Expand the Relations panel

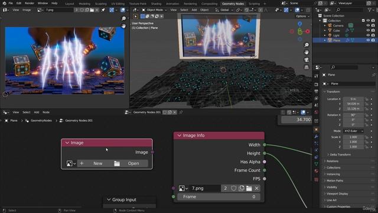tap(332, 161)
